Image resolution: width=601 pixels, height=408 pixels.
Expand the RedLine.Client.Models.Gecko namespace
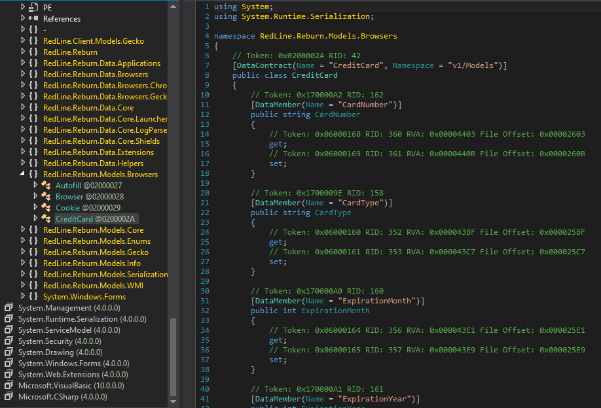22,41
